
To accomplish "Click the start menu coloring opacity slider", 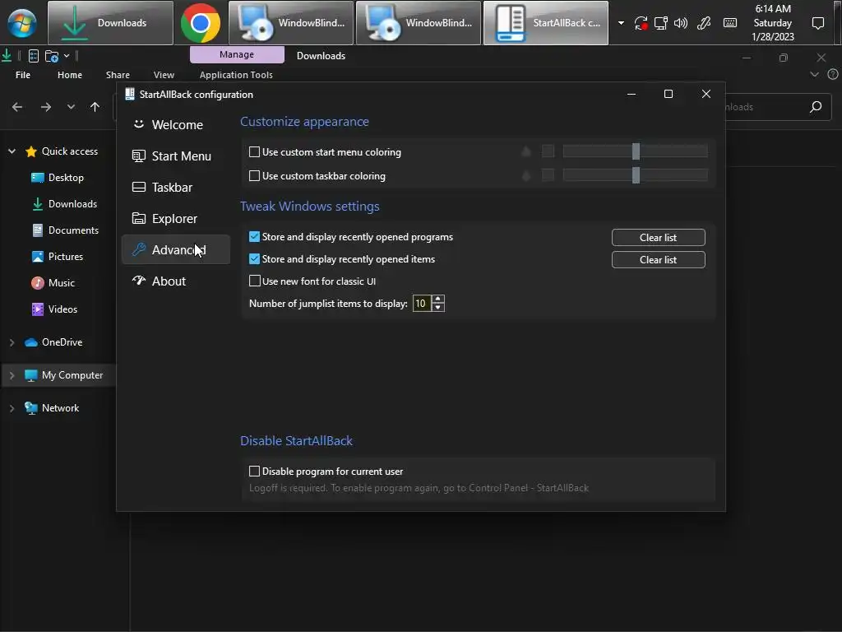I will tap(636, 151).
